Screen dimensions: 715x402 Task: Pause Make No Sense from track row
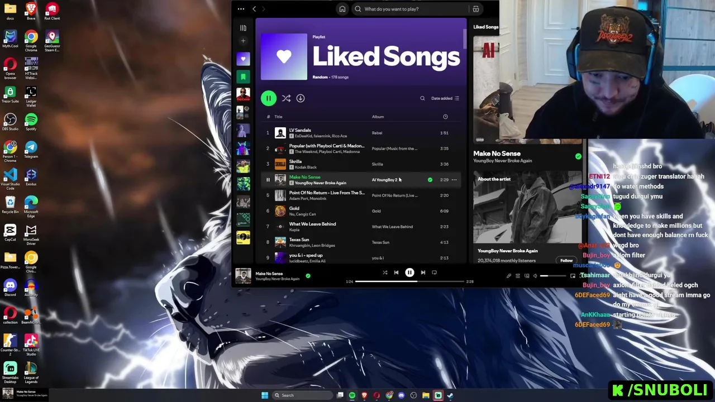point(268,180)
